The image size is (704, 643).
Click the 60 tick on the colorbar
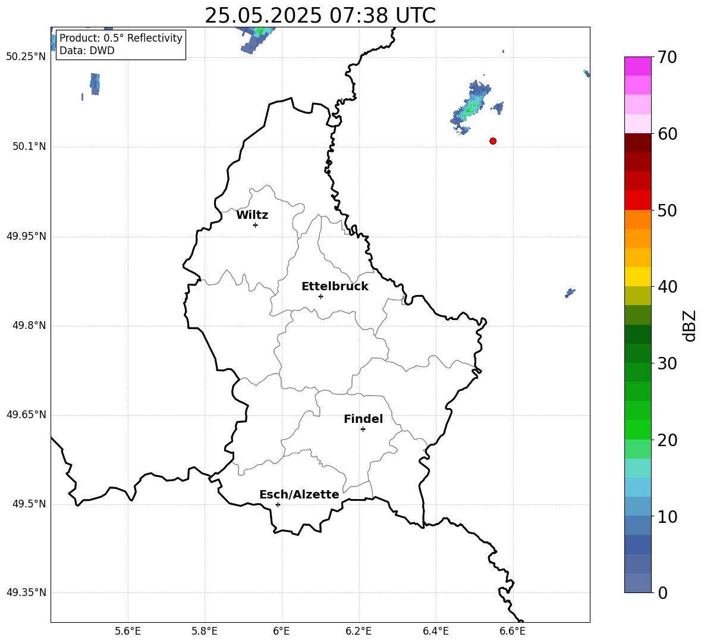(x=667, y=134)
